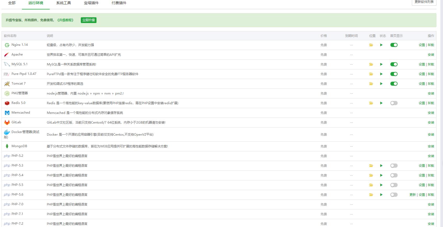Screen dimensions: 443x227
Task: Click the PHP-5.4 status play icon
Action: coord(381,175)
